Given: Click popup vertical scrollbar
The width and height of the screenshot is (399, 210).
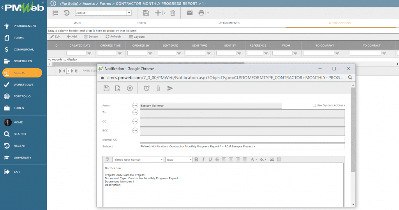Looking at the screenshot, I should pos(353,130).
